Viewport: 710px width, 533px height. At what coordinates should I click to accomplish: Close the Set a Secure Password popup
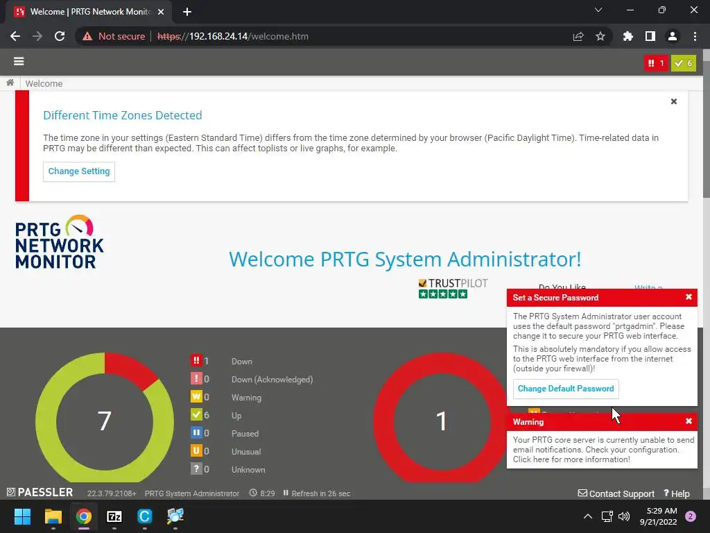tap(689, 297)
